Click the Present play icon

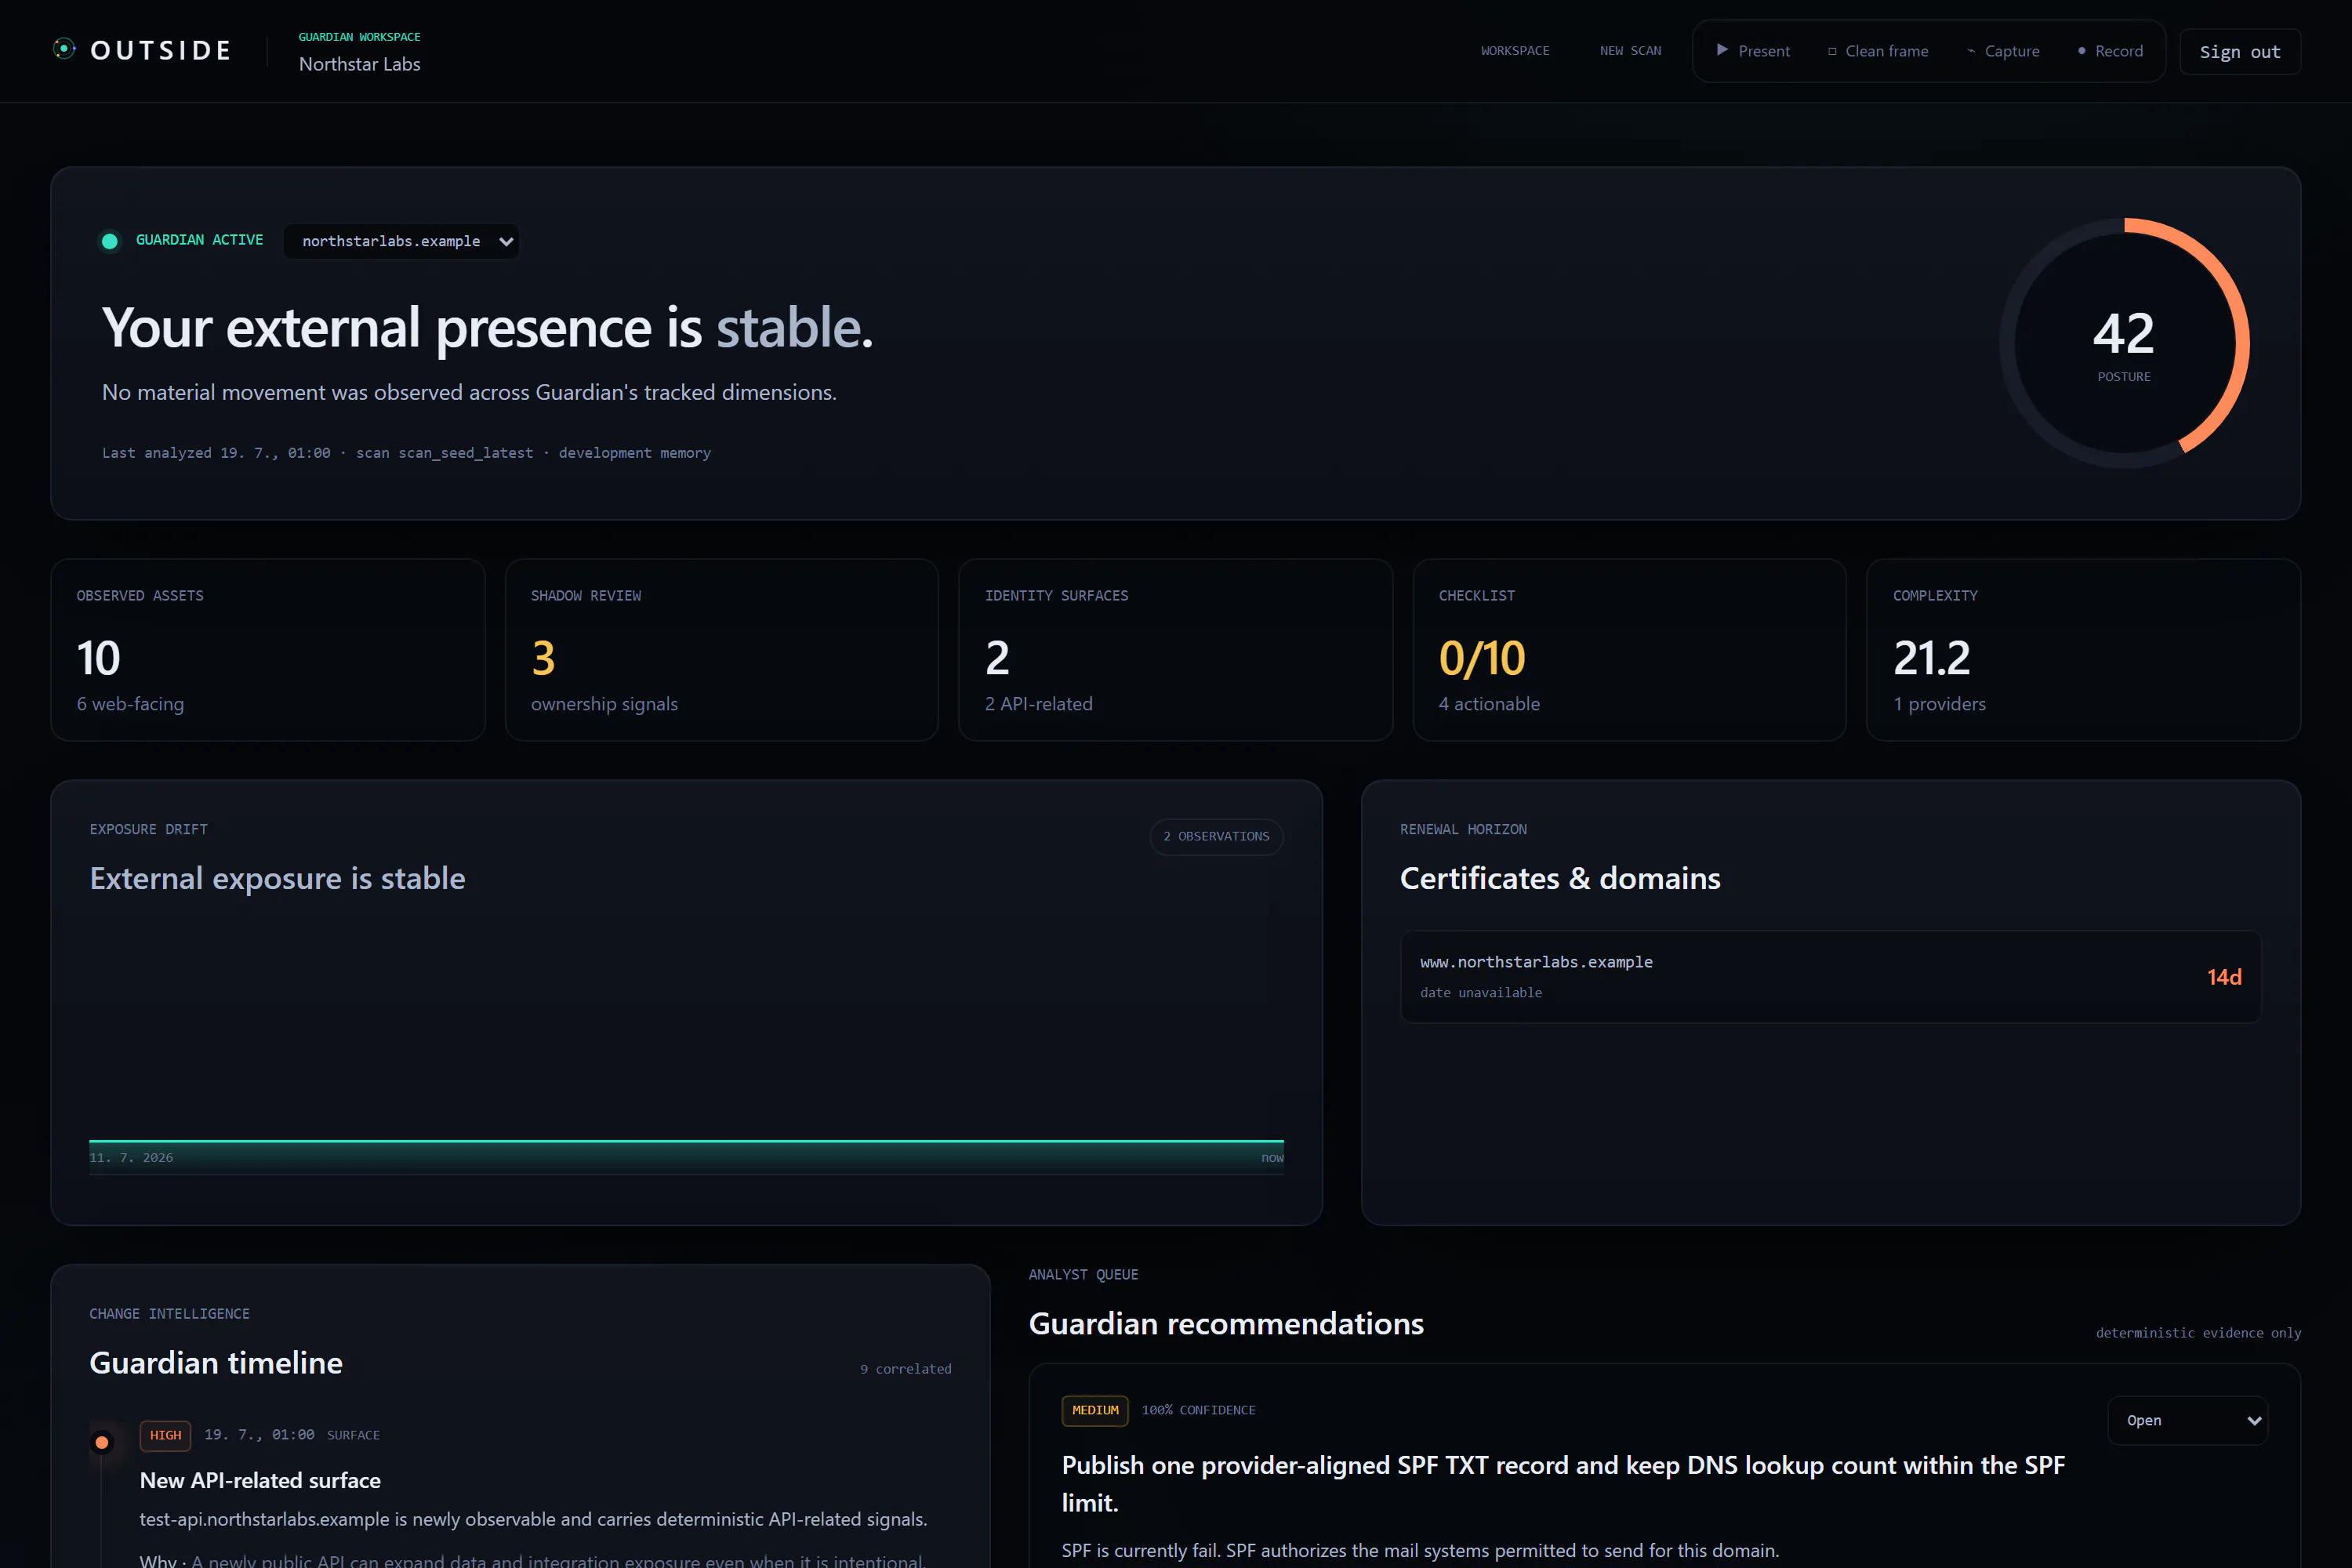pyautogui.click(x=1722, y=50)
